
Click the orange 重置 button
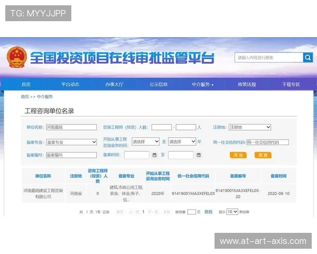click(263, 155)
